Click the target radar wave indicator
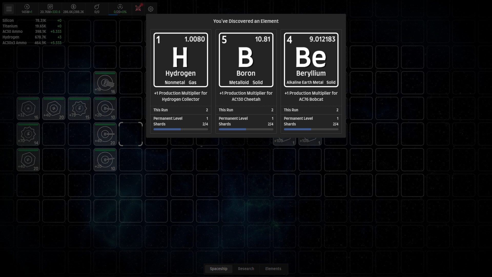This screenshot has height=277, width=492. tap(120, 7)
